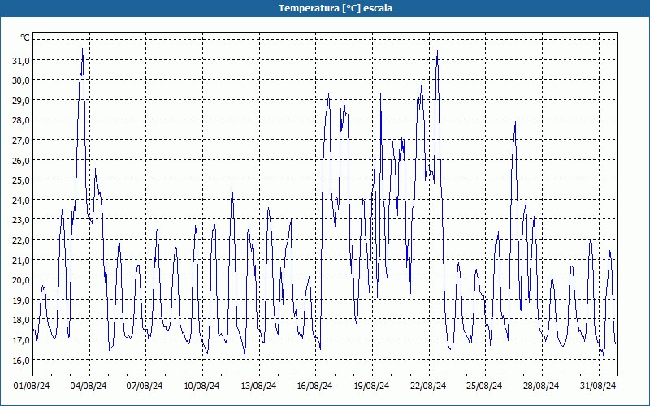Select the 22,0 y-axis label

[21, 240]
